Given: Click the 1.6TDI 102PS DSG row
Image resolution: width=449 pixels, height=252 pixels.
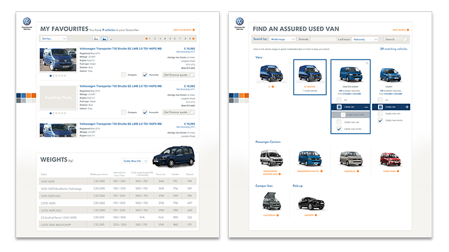Looking at the screenshot, I should (118, 196).
